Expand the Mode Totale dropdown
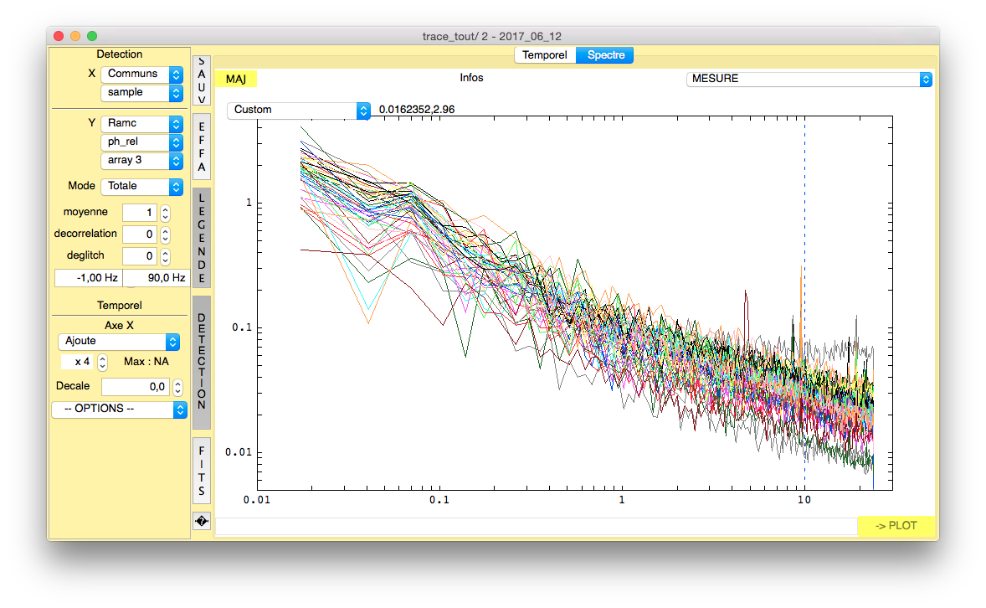Viewport: 986px width, 608px height. coord(141,186)
